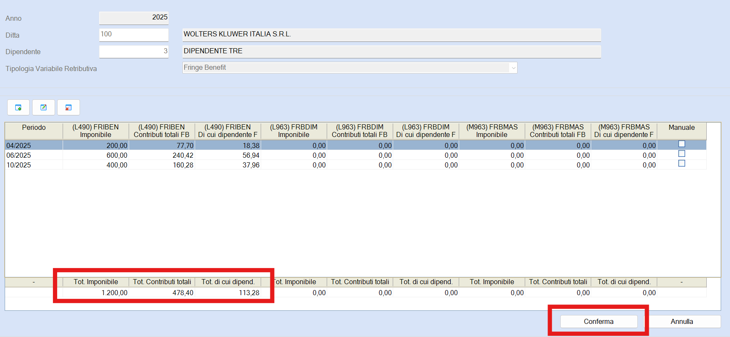Click the add new record icon

point(18,107)
